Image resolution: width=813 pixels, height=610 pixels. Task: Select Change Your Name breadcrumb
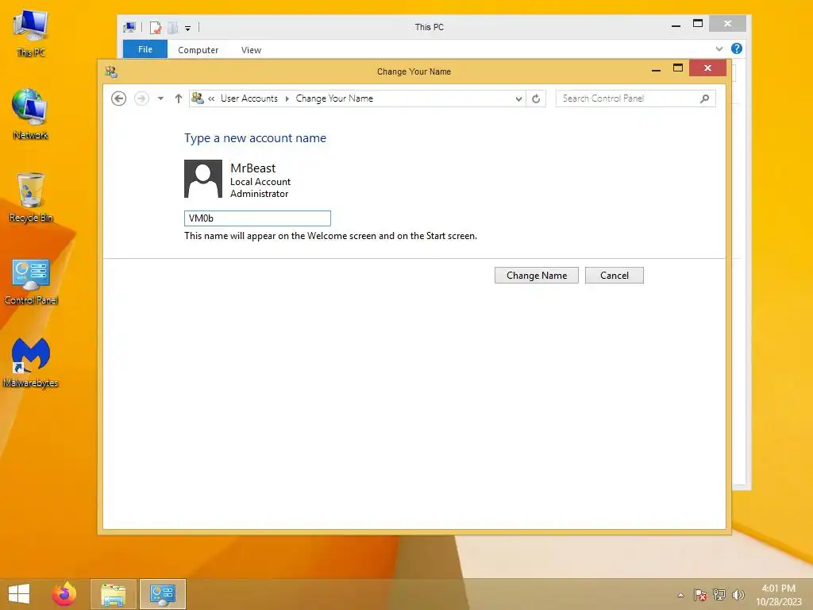pyautogui.click(x=334, y=98)
